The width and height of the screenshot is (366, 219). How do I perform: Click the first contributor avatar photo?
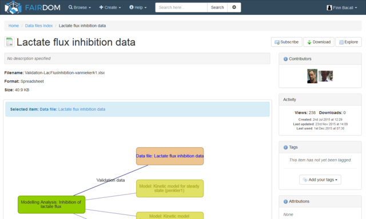pos(312,76)
